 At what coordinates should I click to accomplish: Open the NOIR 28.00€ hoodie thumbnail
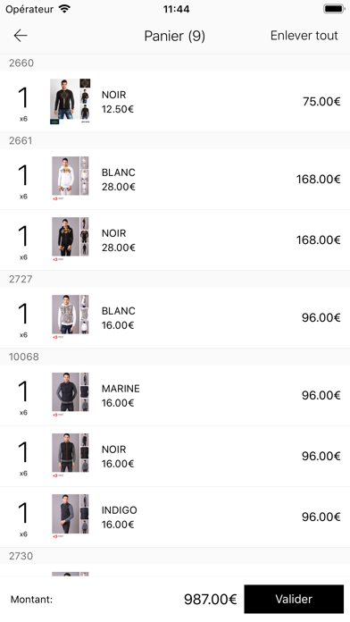pyautogui.click(x=71, y=239)
